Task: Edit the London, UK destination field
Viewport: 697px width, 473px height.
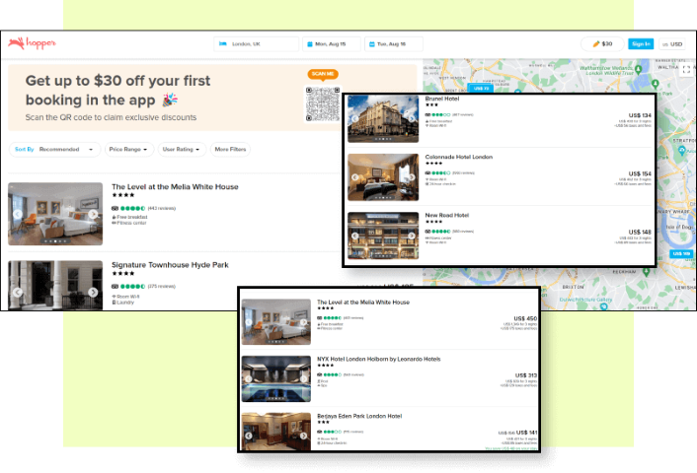Action: (256, 44)
